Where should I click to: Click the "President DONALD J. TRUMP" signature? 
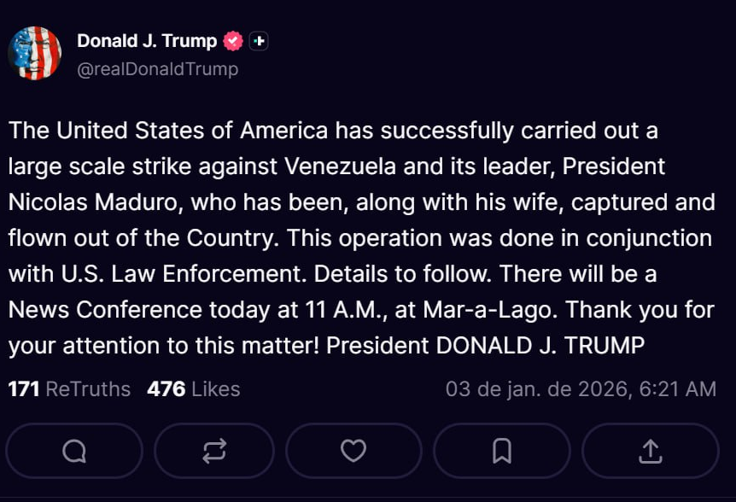tap(485, 345)
